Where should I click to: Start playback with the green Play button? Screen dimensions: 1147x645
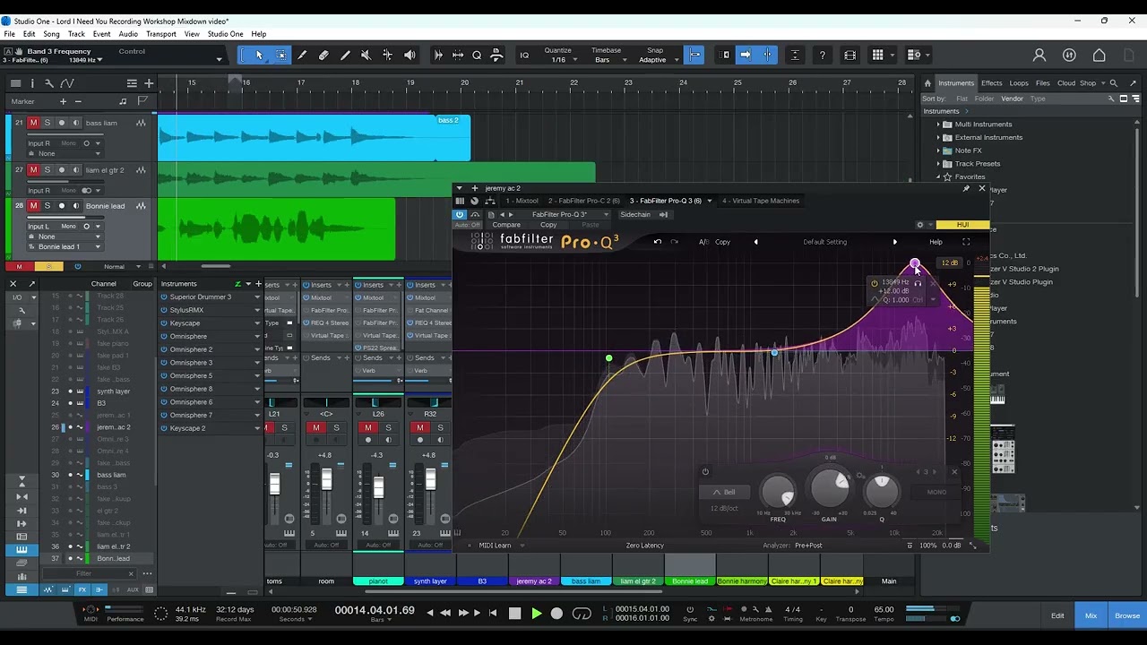pos(536,614)
